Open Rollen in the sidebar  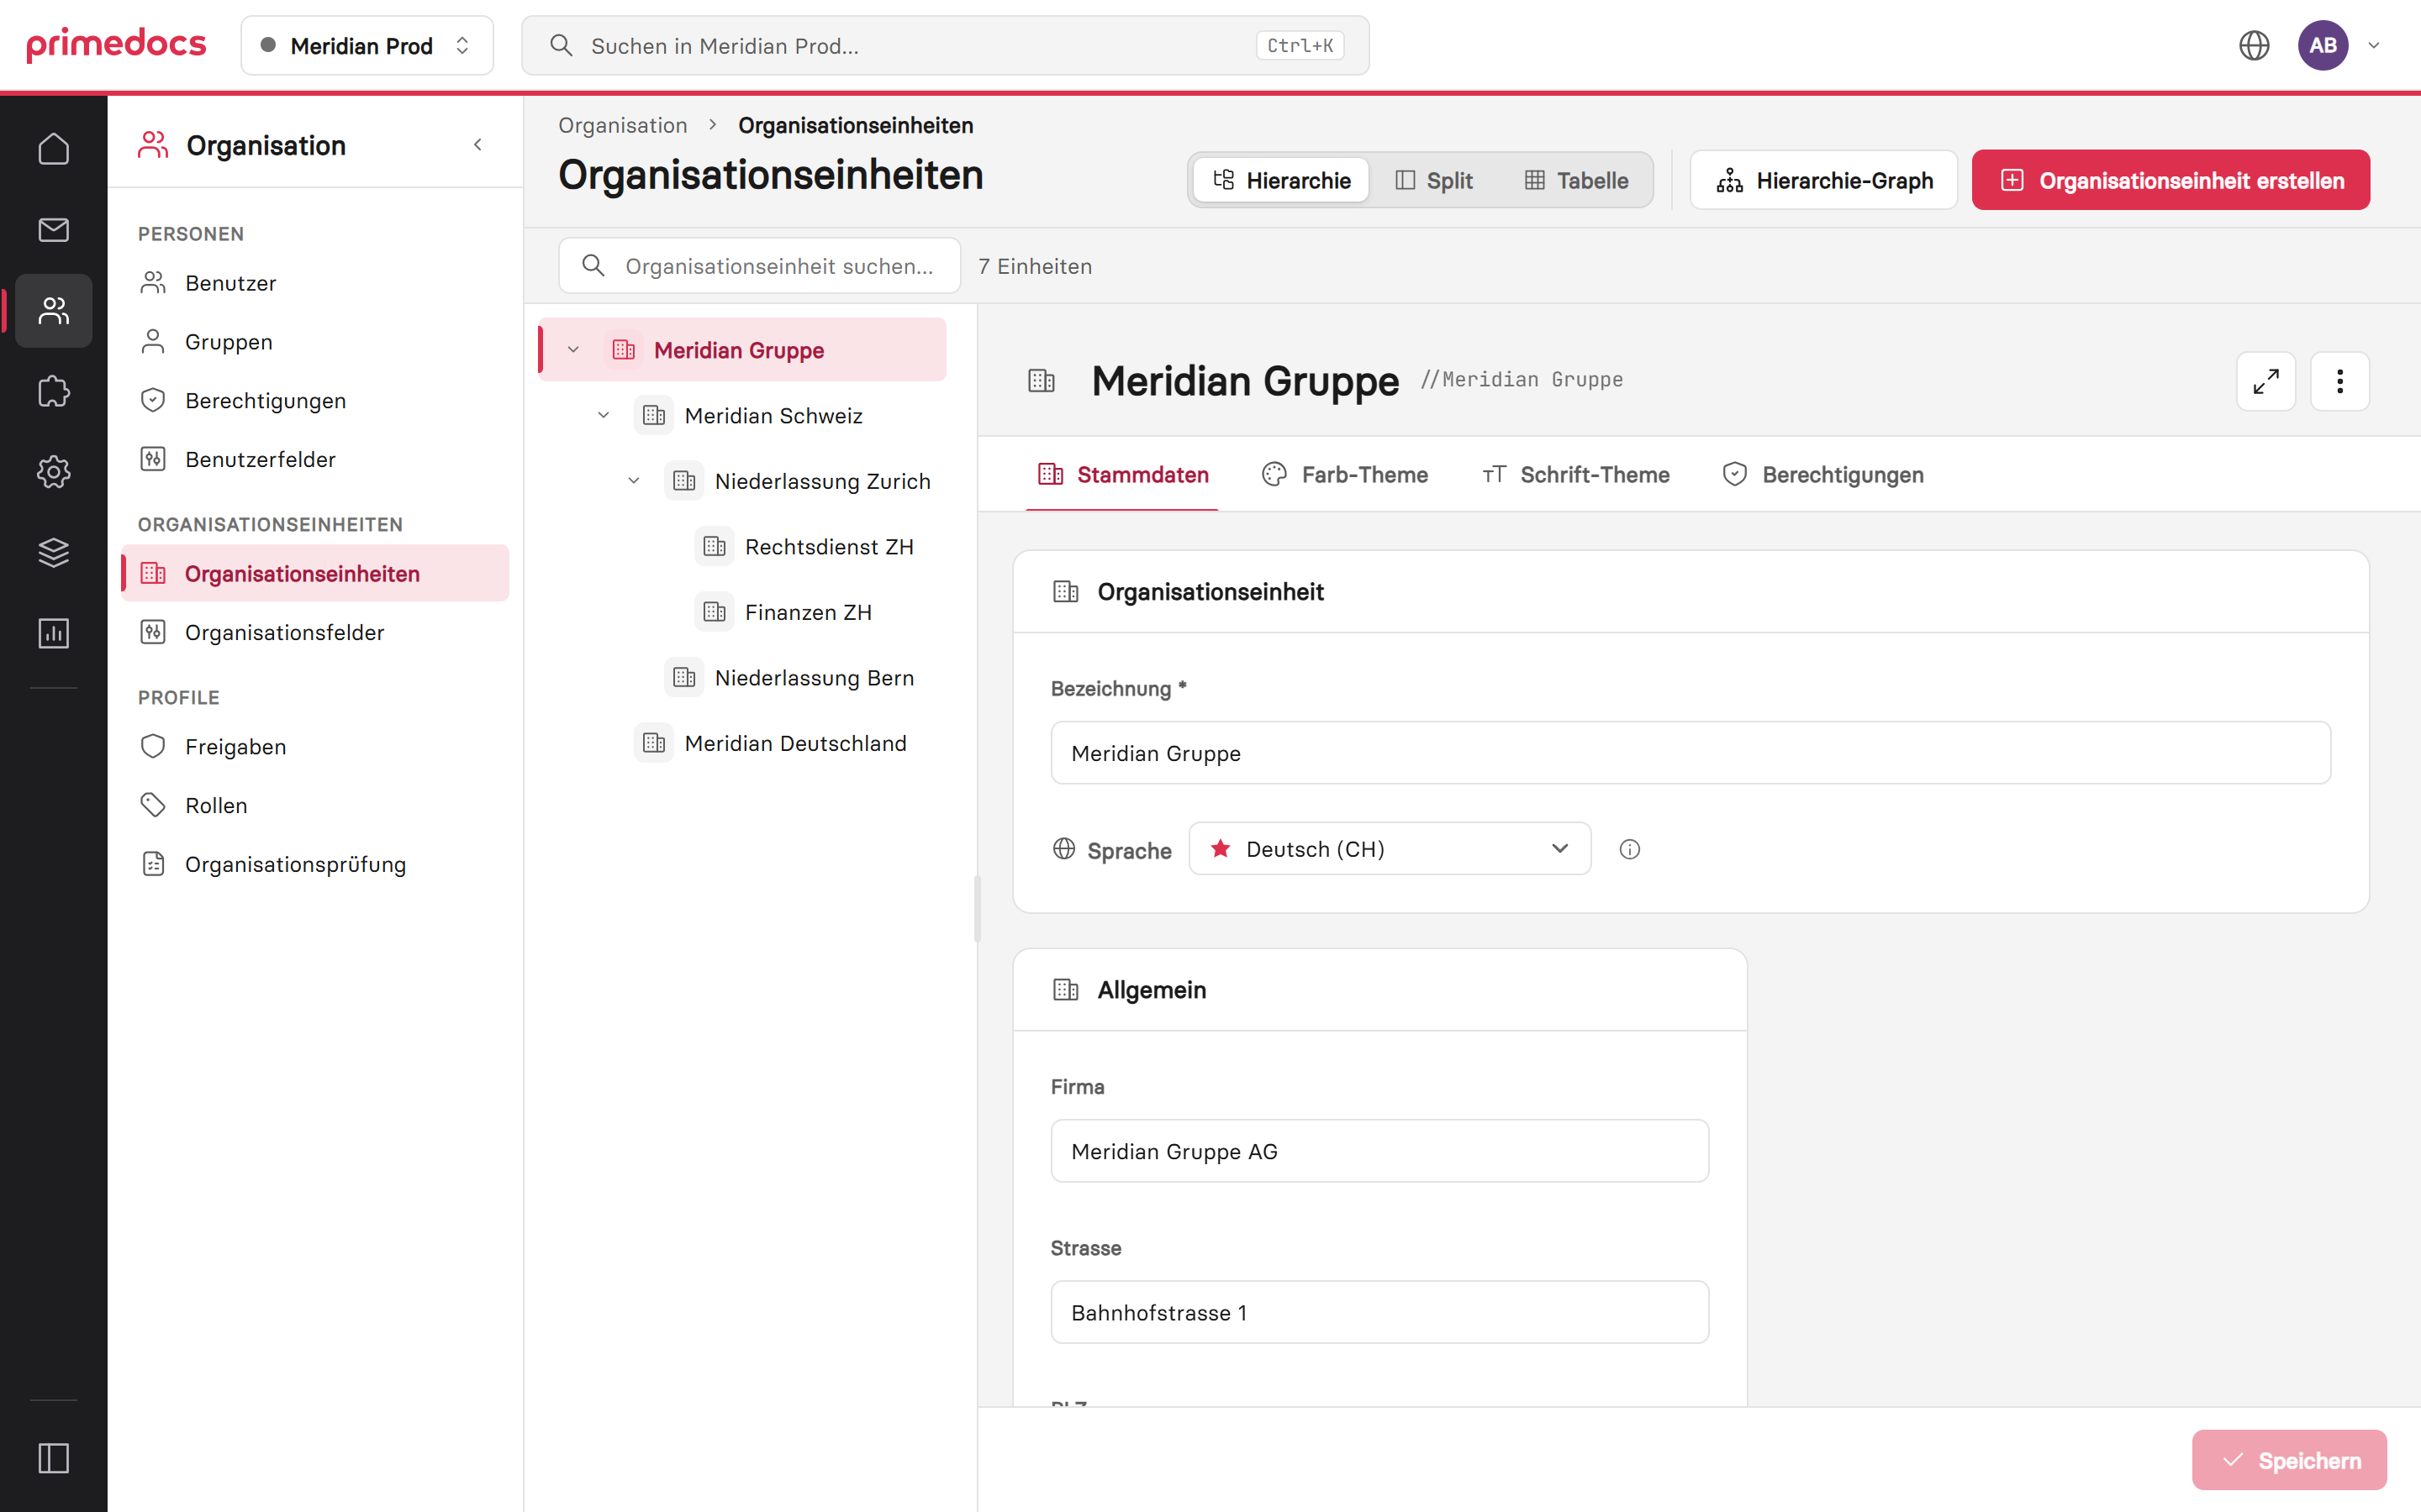coord(315,805)
